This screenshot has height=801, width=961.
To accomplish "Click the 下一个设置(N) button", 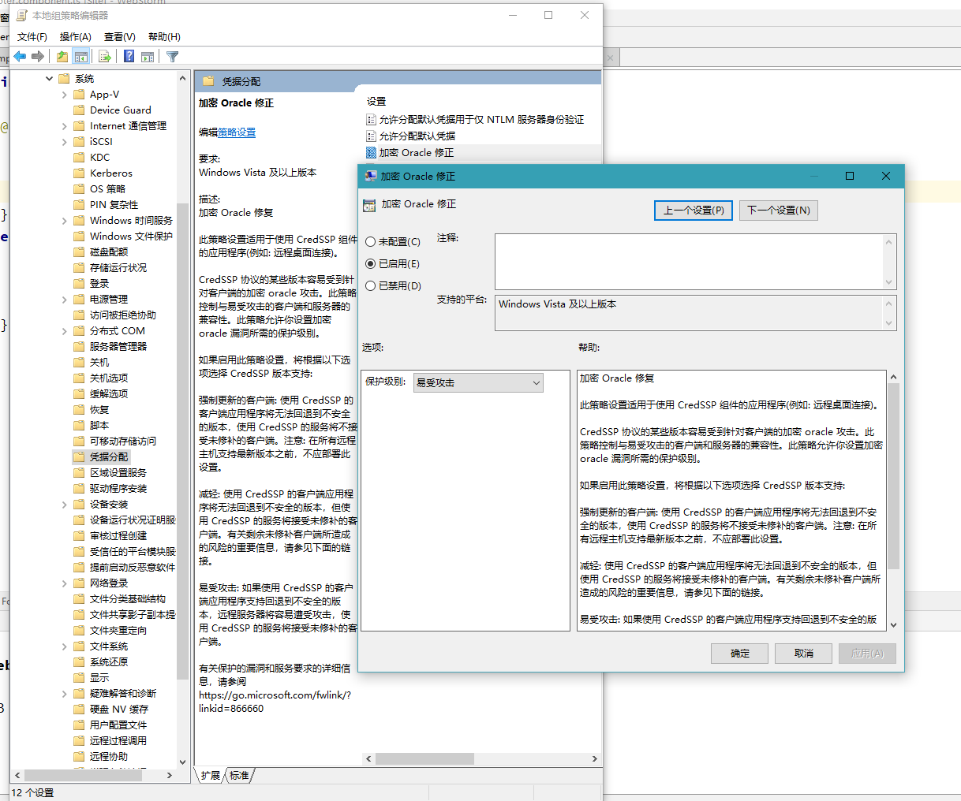I will coord(779,210).
